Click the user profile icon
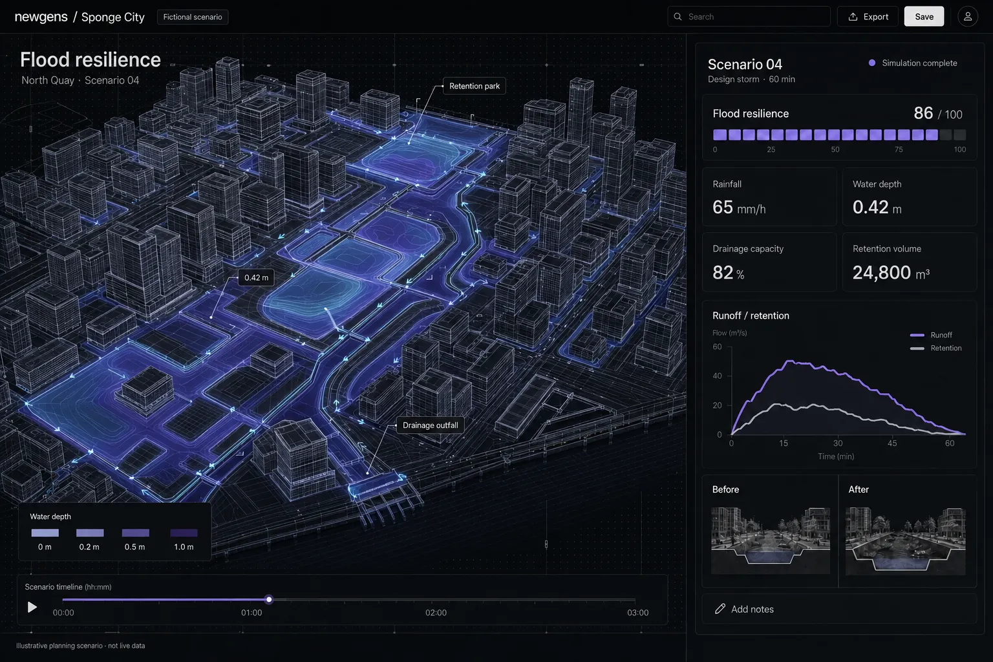The height and width of the screenshot is (662, 993). [968, 17]
